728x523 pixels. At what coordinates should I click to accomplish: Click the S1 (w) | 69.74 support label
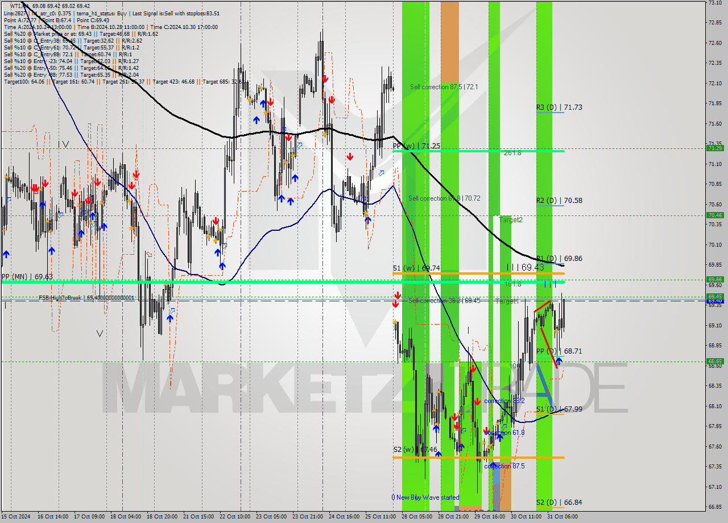[416, 268]
